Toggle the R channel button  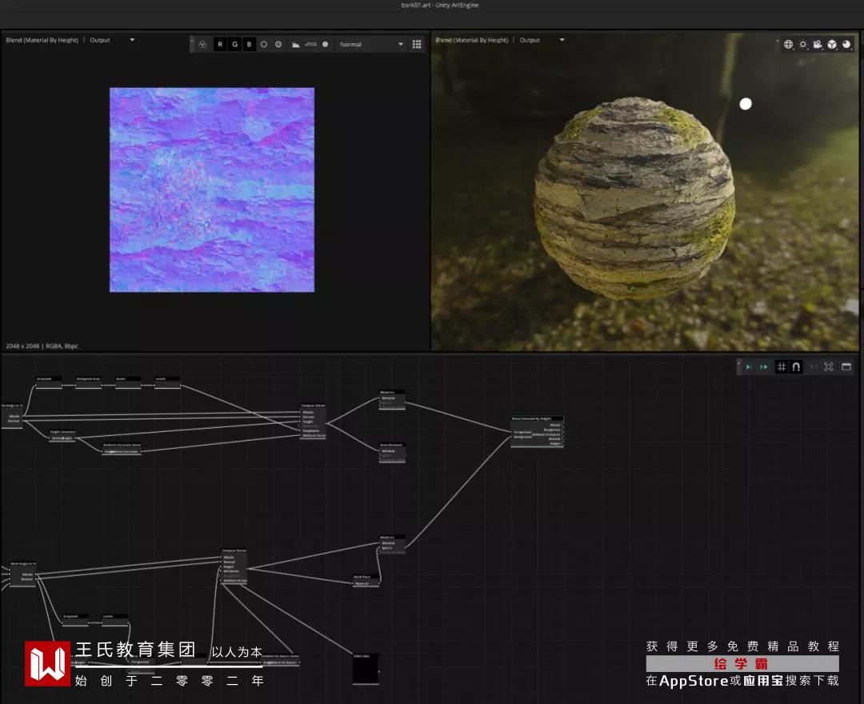220,45
